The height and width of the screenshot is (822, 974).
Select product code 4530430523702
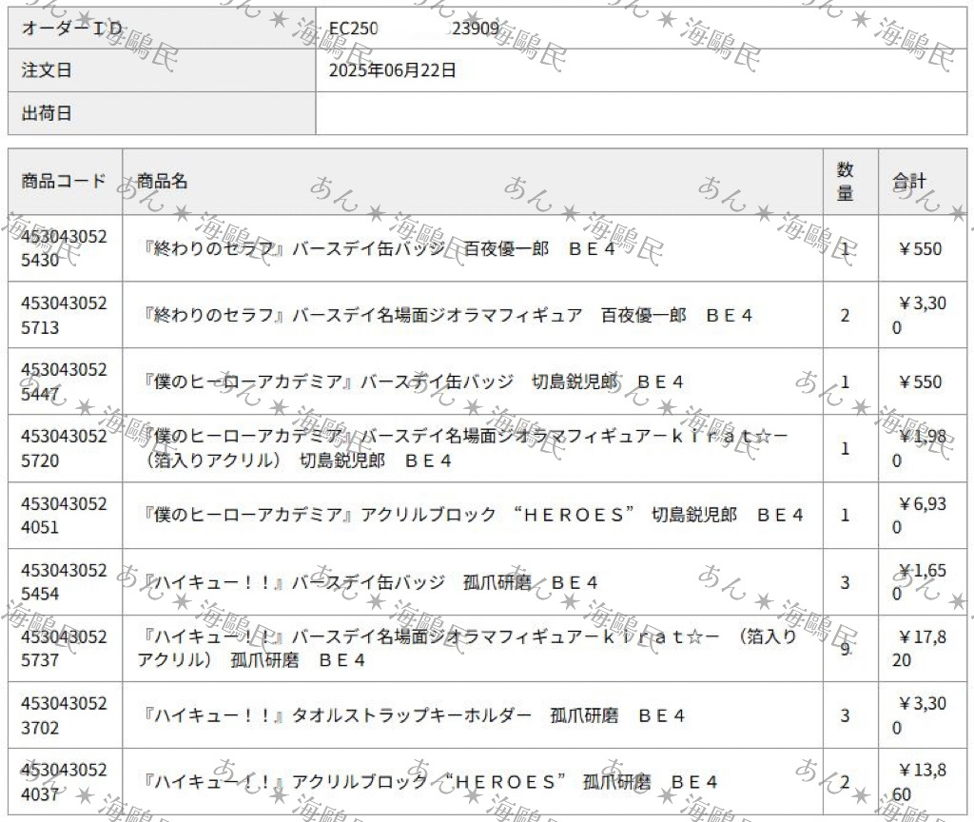pyautogui.click(x=64, y=715)
